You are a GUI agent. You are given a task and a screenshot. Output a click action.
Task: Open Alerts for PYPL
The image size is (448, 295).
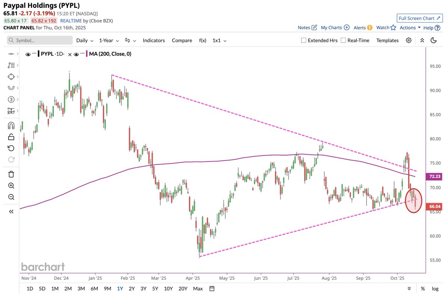click(x=363, y=28)
